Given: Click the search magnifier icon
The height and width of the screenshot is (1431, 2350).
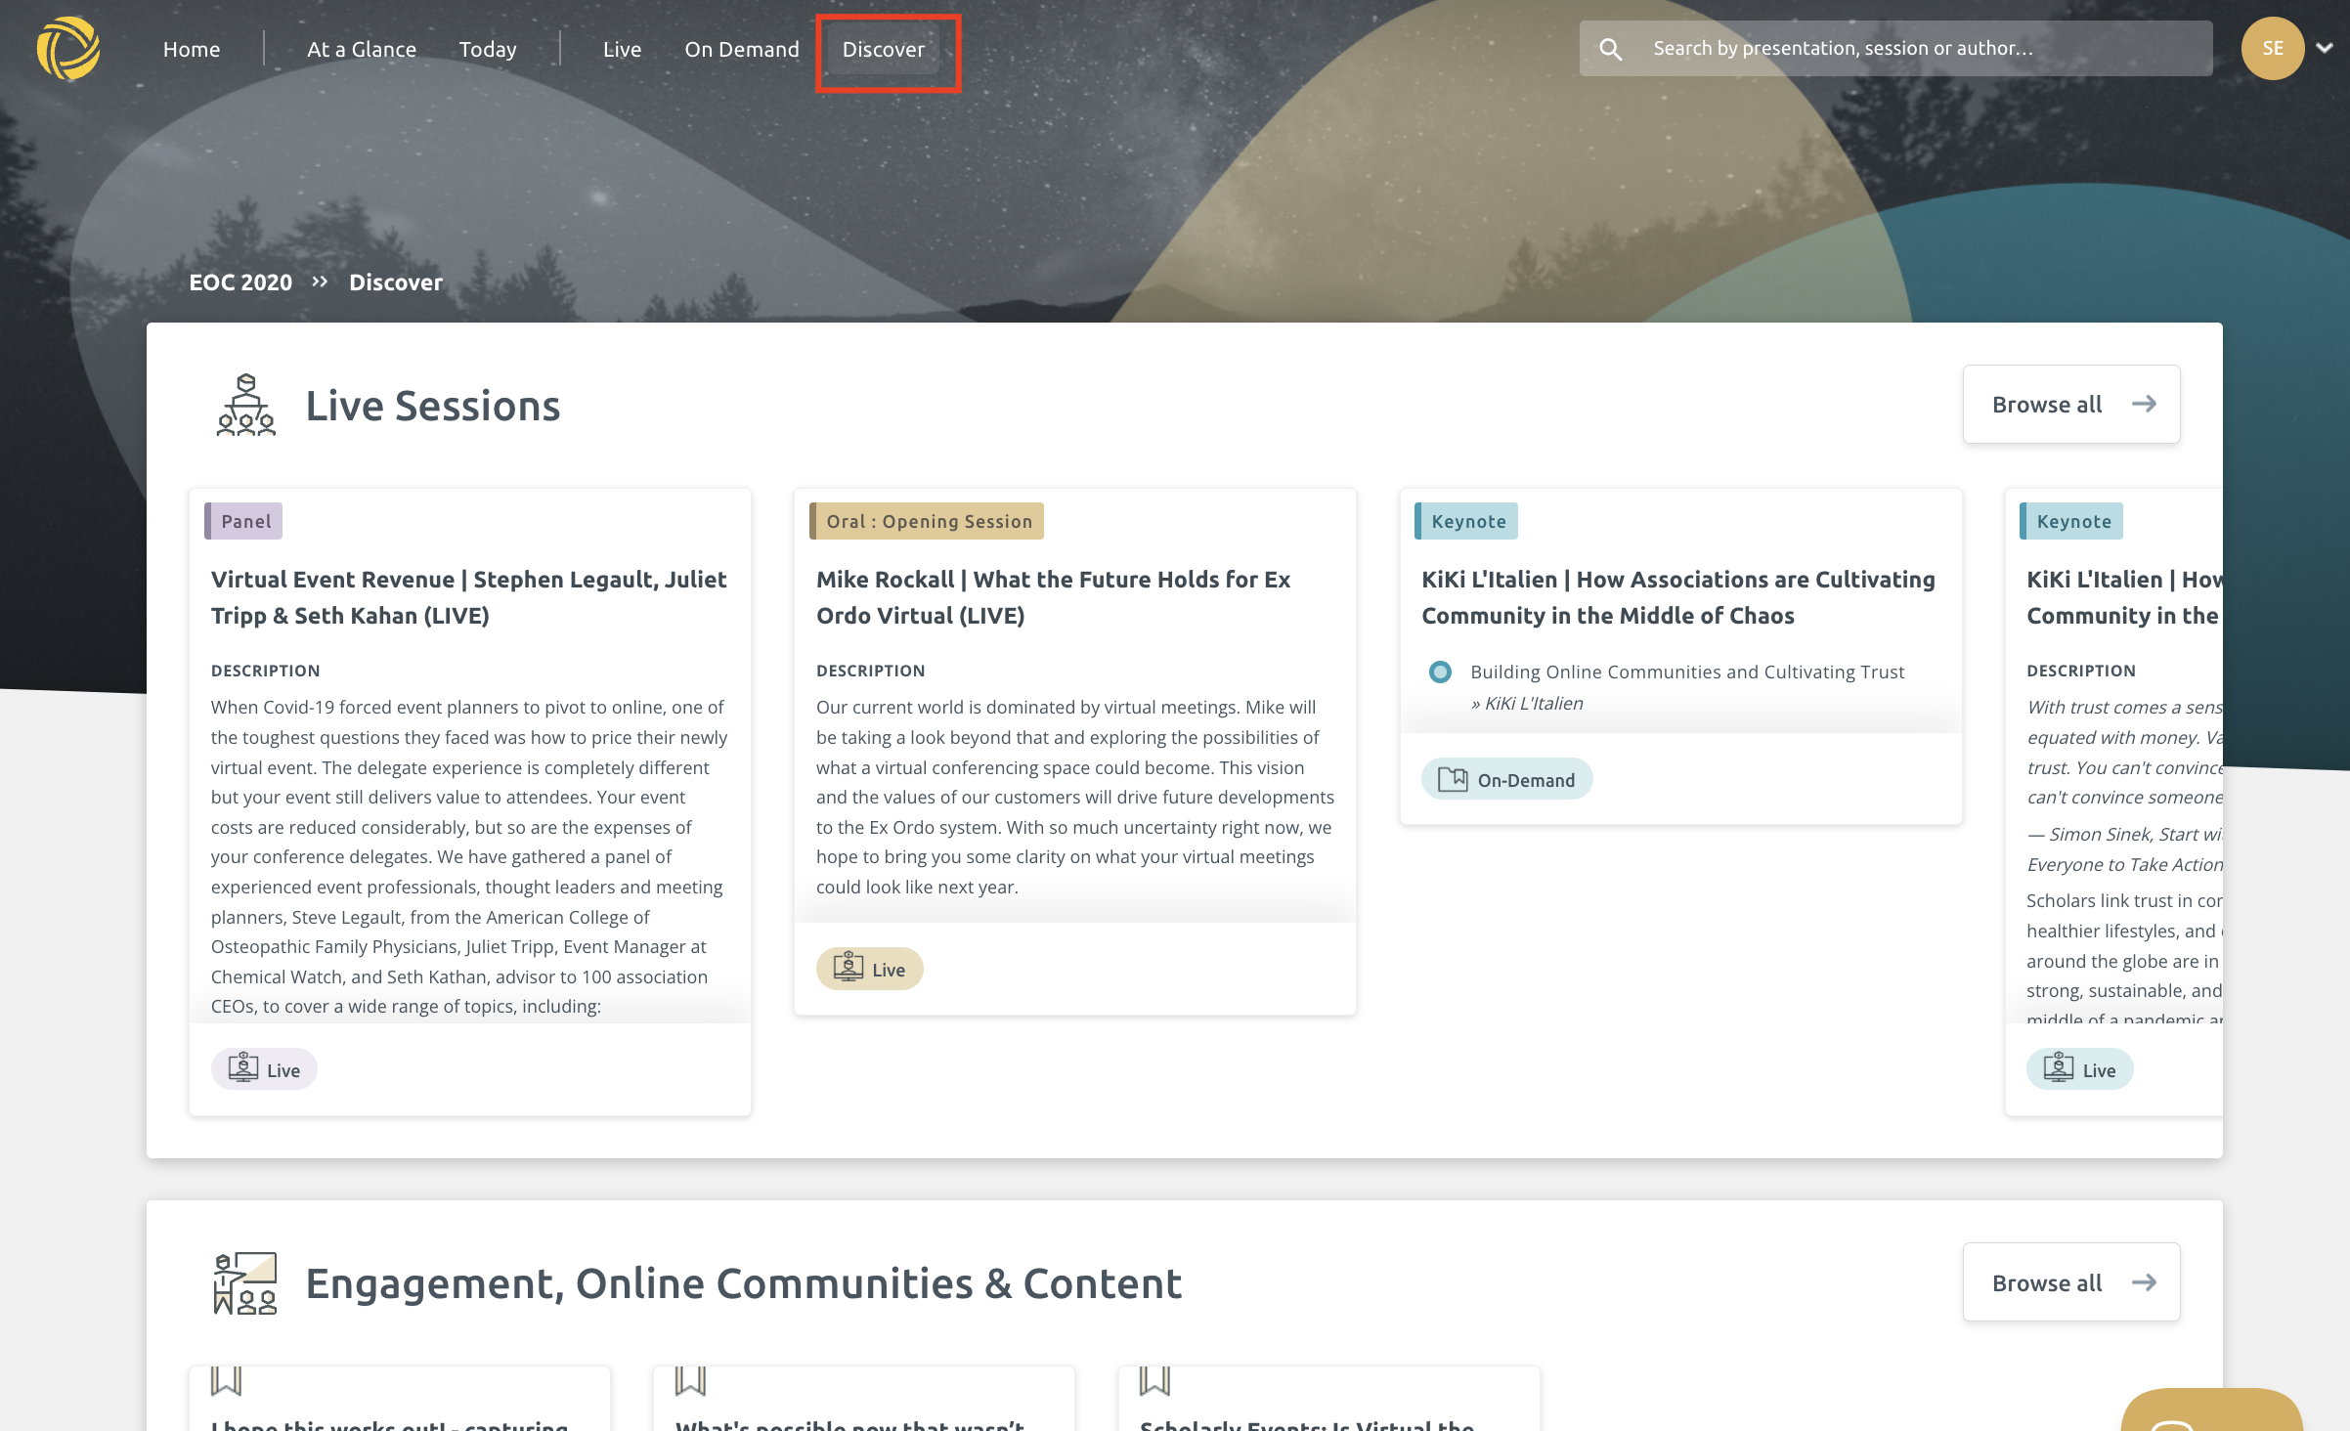Looking at the screenshot, I should tap(1611, 47).
